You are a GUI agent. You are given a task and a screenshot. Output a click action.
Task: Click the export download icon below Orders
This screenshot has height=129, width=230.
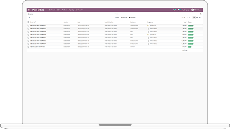tap(29, 18)
